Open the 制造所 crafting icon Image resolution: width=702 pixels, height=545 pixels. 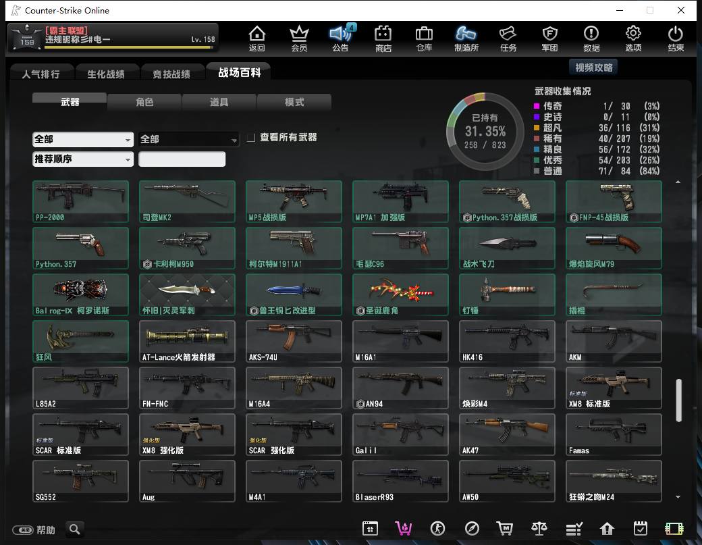(466, 38)
